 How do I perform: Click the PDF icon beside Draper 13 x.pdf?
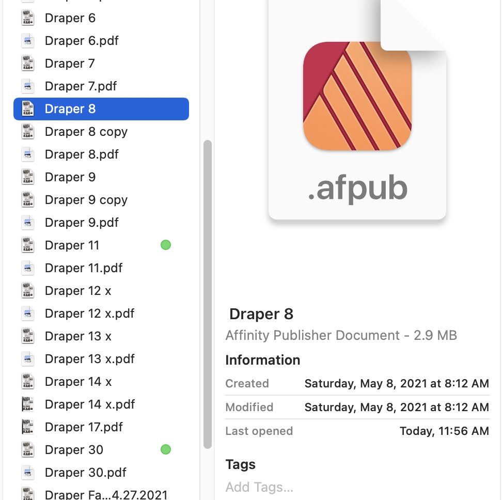28,359
